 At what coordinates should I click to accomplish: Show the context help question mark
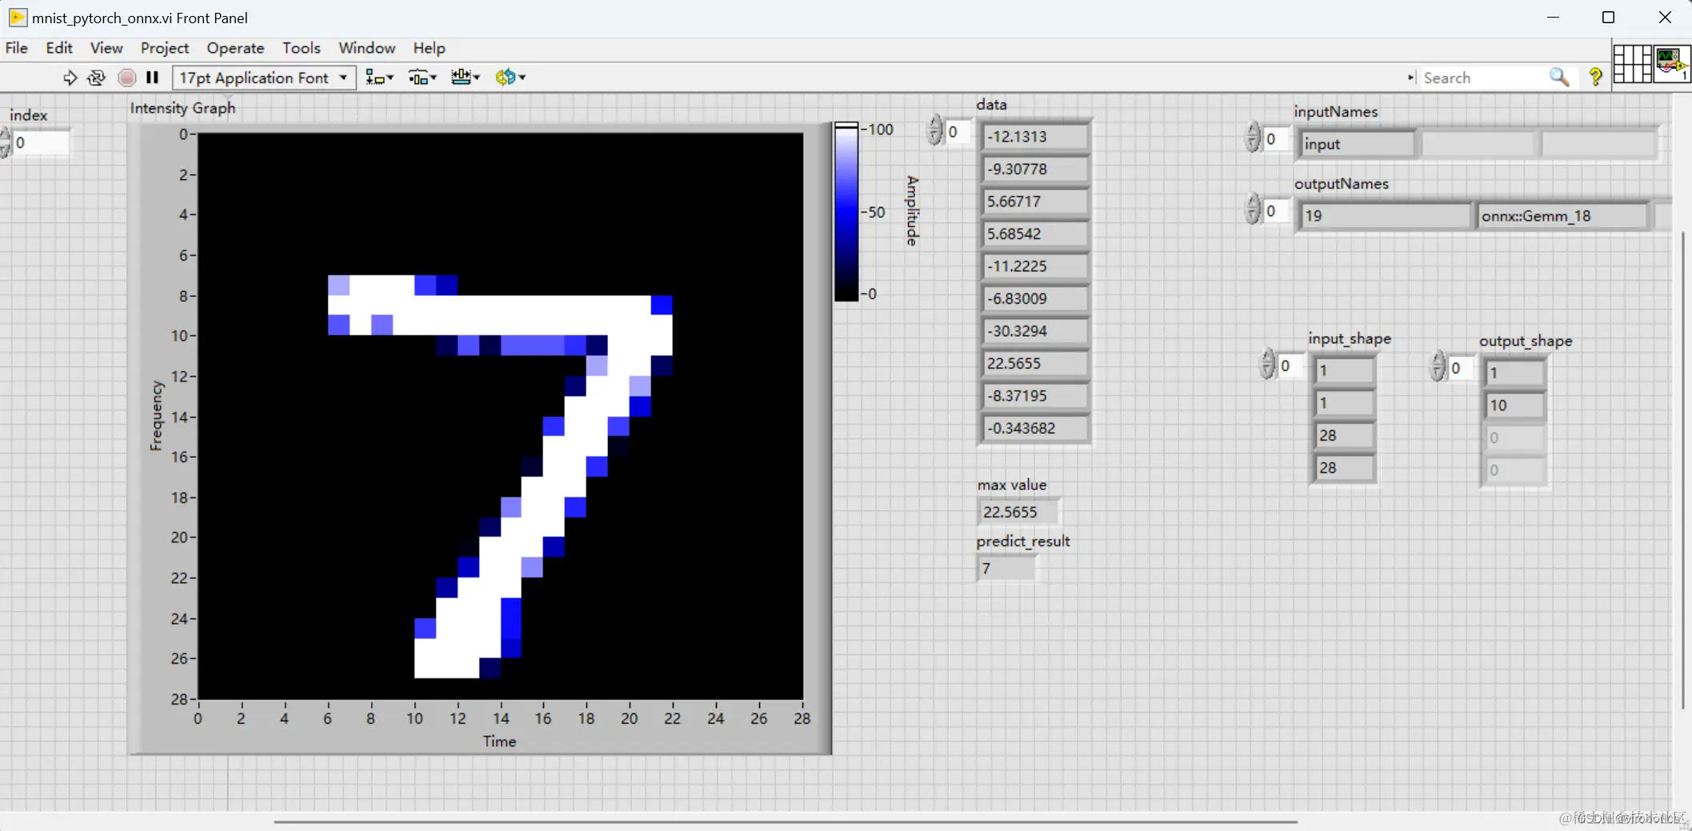pyautogui.click(x=1595, y=77)
